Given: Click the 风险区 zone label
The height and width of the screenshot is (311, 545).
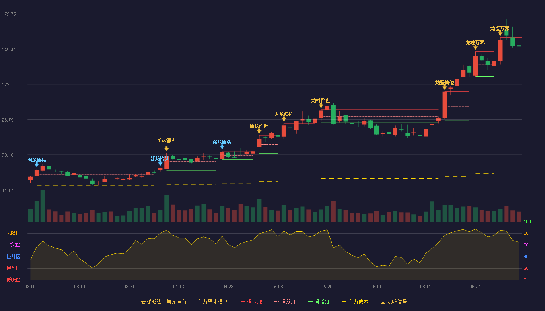Looking at the screenshot, I should 13,233.
